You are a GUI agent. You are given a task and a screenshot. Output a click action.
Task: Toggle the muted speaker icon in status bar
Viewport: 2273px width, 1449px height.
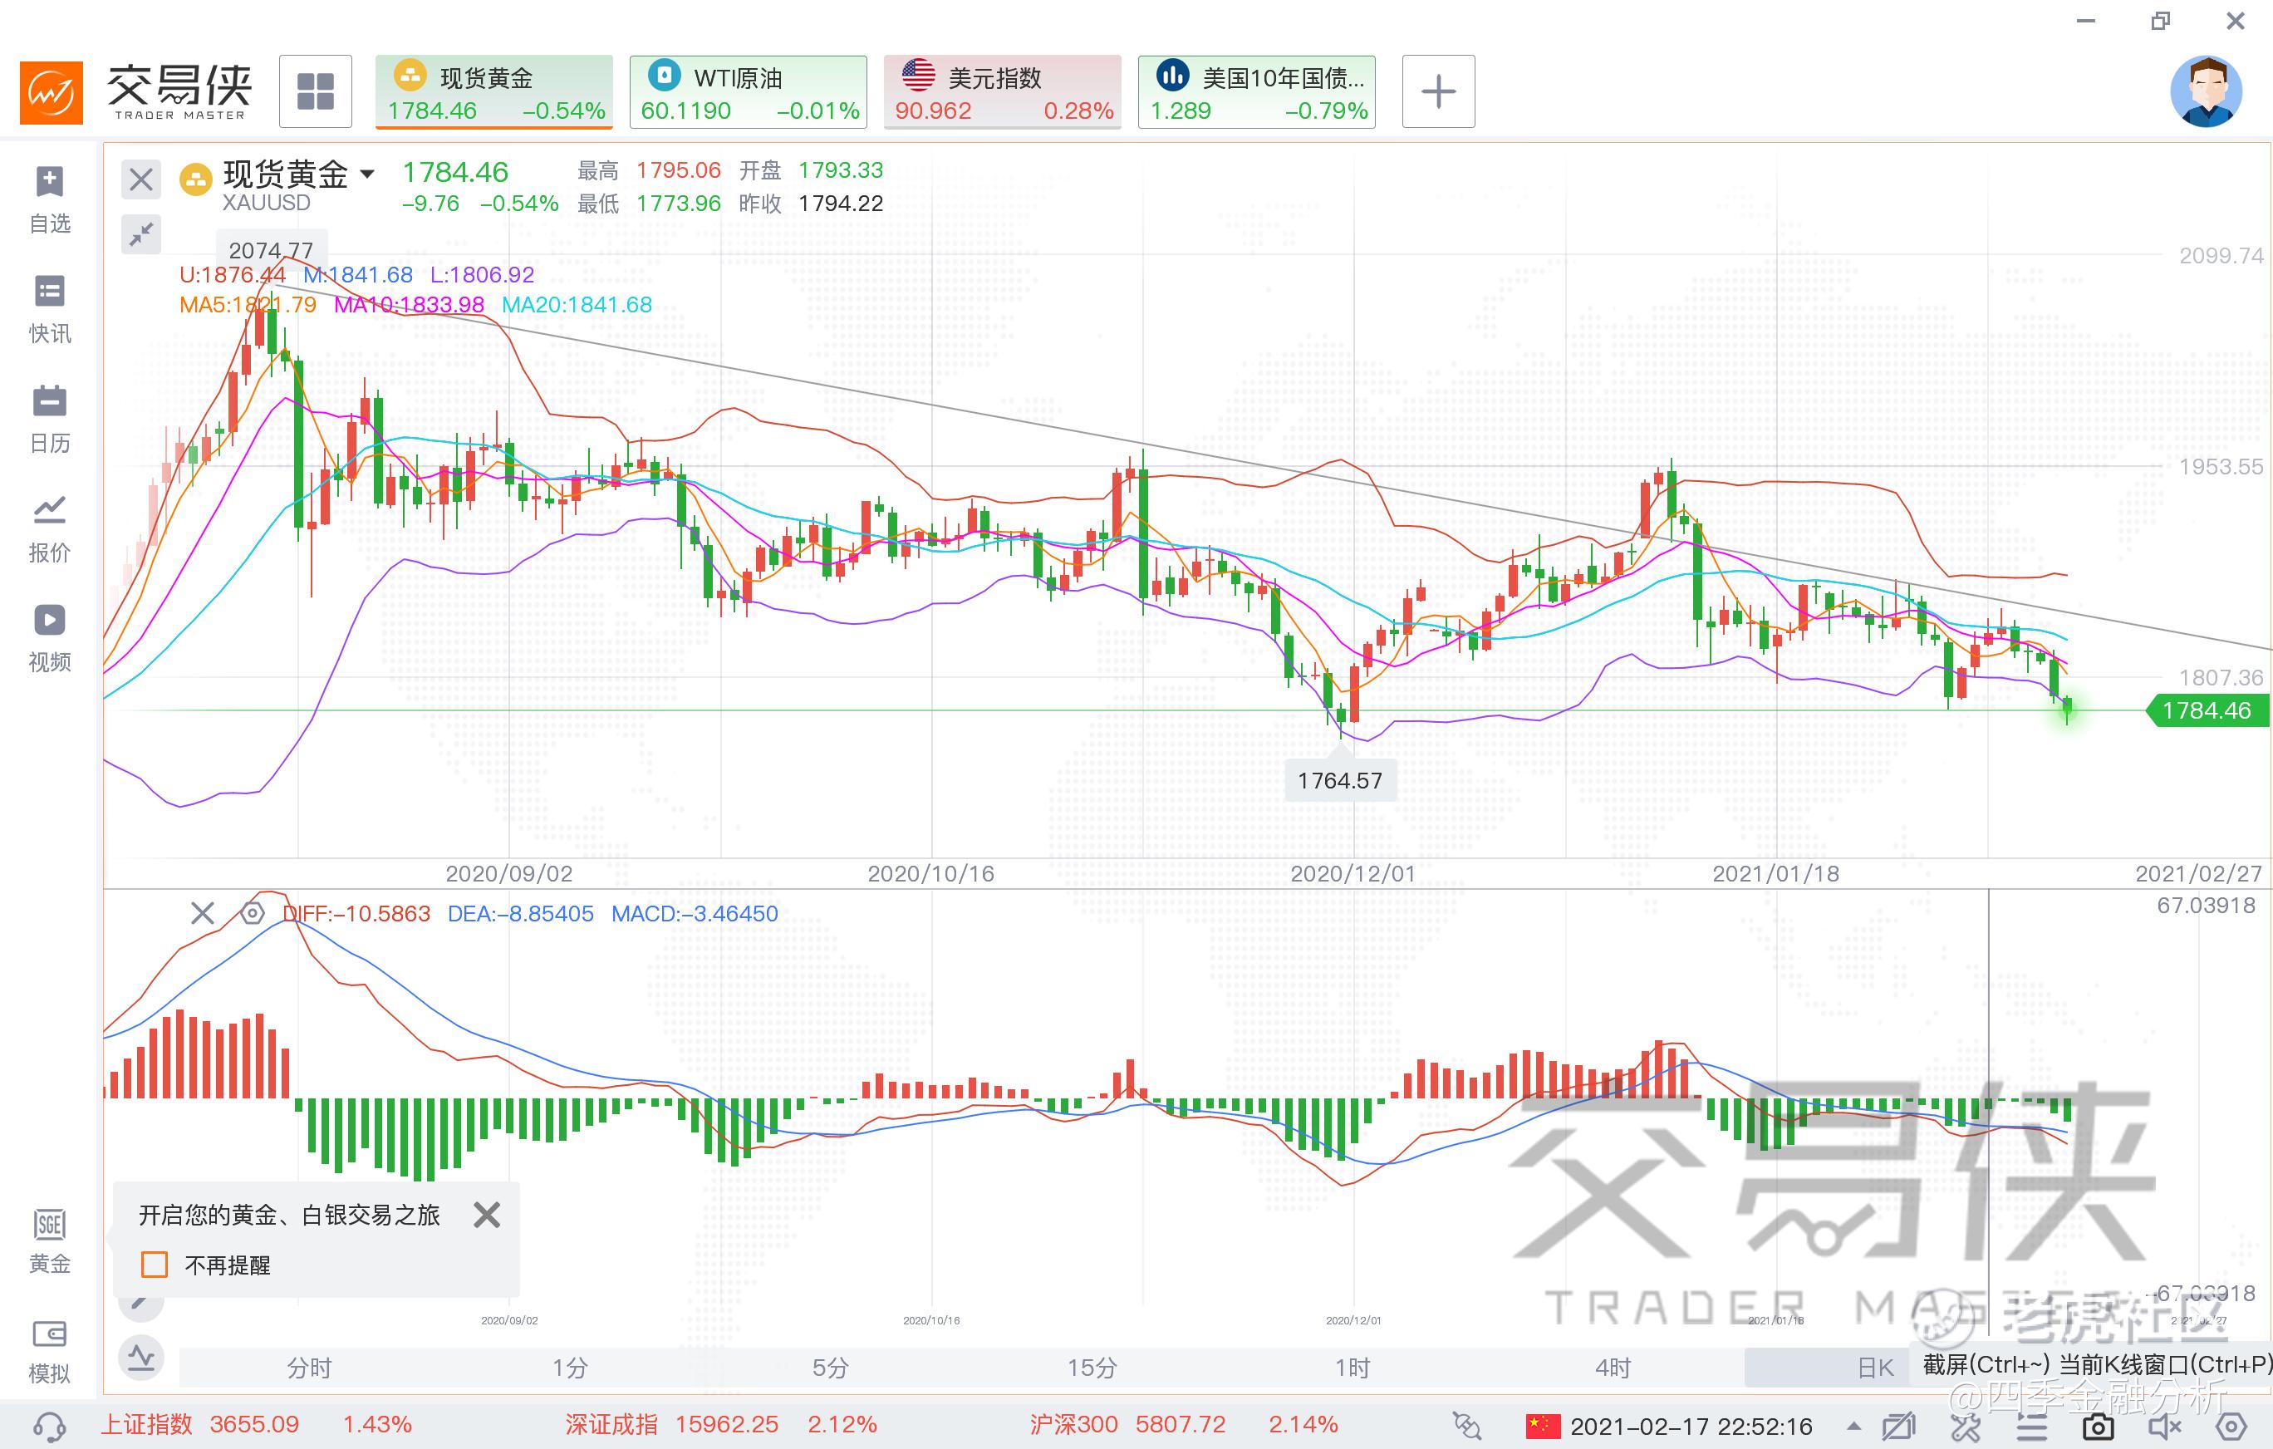pyautogui.click(x=2163, y=1427)
